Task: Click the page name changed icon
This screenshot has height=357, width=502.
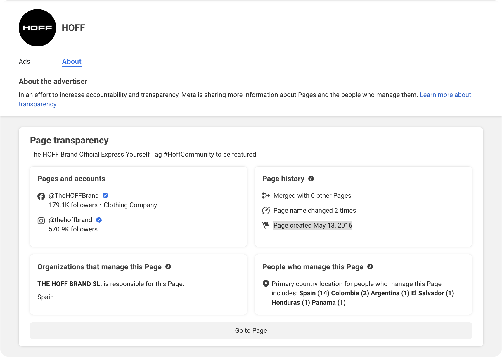Action: coord(266,210)
